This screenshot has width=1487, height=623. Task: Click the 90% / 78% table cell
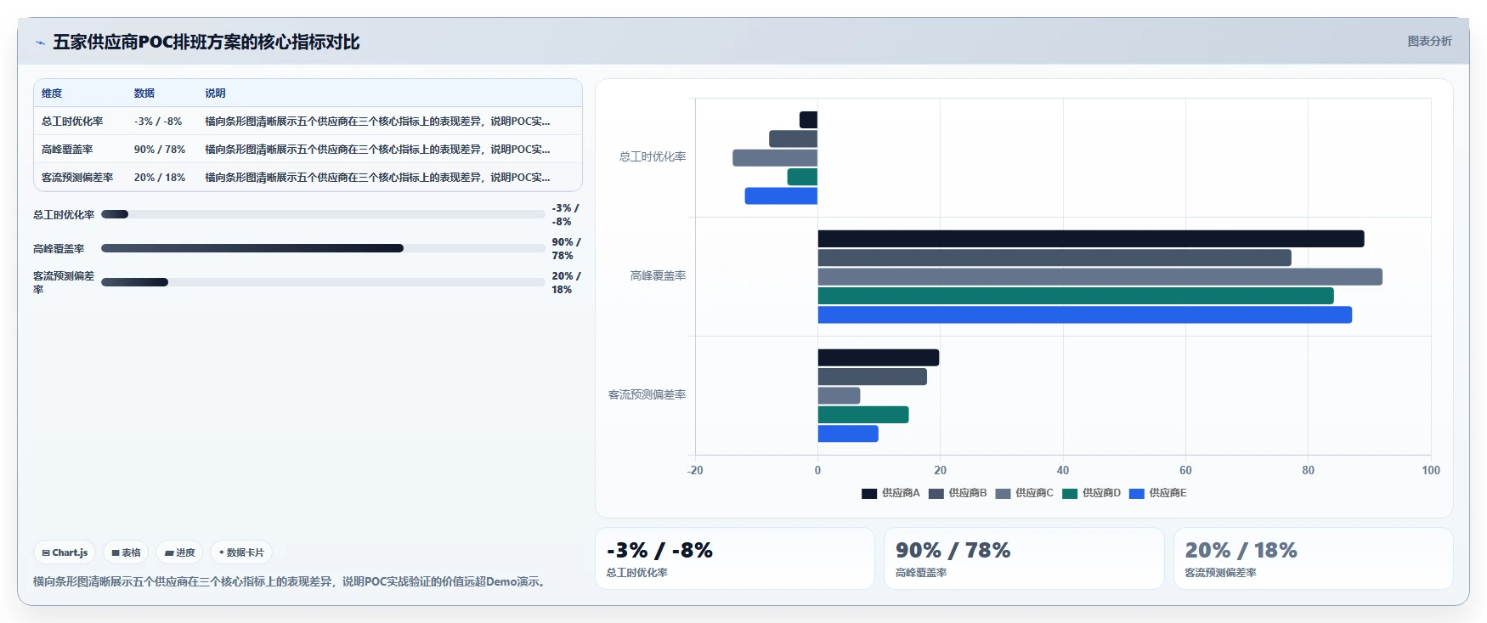tap(160, 150)
